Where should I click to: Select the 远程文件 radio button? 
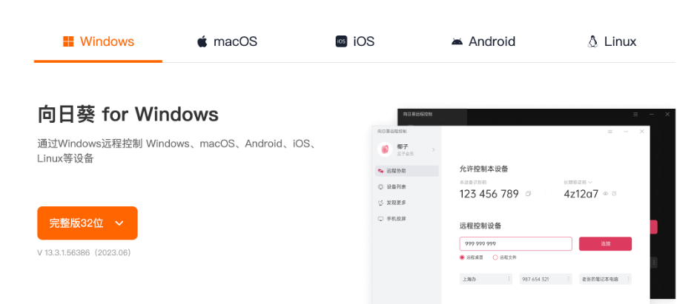click(x=505, y=257)
